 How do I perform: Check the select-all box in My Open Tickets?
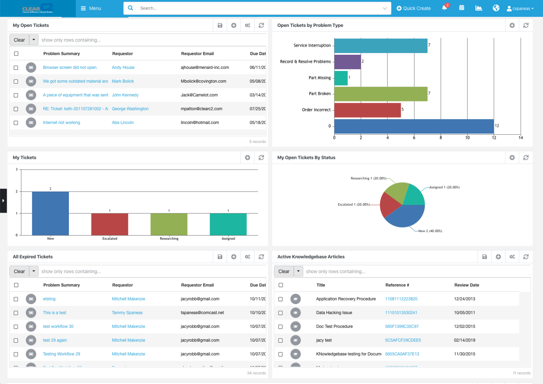pos(16,53)
